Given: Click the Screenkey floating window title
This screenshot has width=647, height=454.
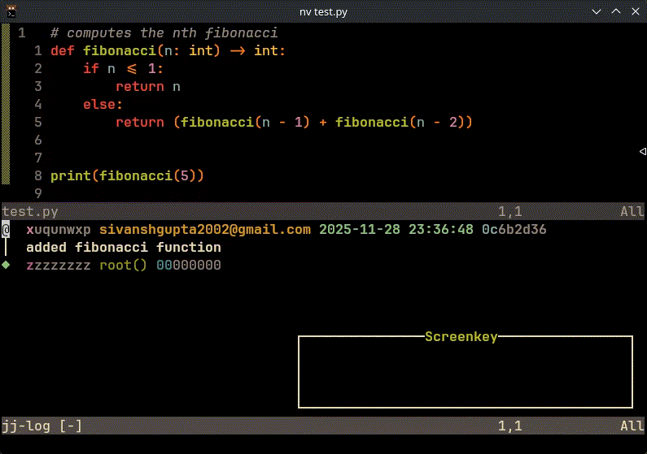Looking at the screenshot, I should [461, 336].
